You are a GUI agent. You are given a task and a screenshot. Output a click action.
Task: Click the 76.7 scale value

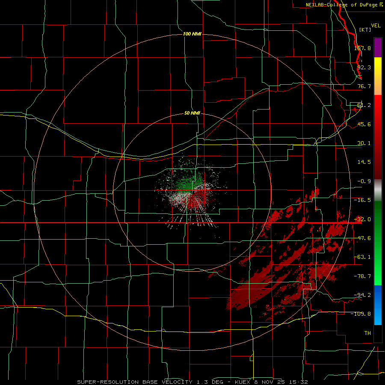(364, 86)
